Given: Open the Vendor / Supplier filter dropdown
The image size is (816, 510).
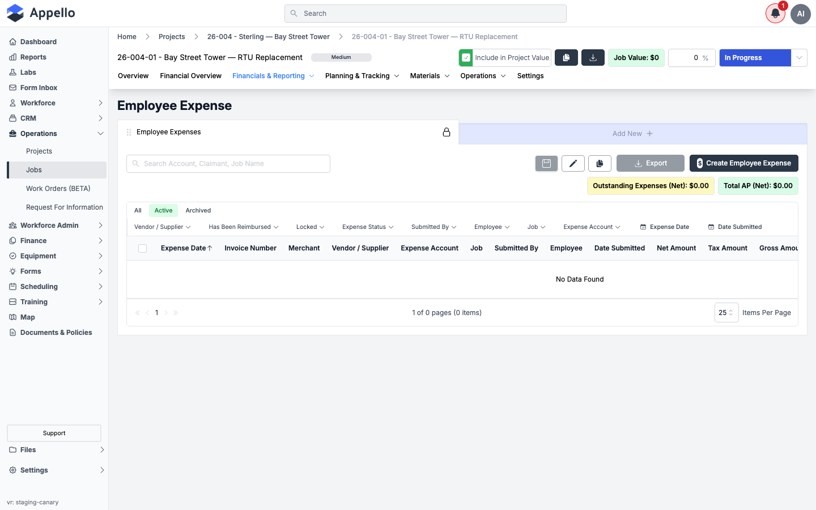Looking at the screenshot, I should (162, 227).
